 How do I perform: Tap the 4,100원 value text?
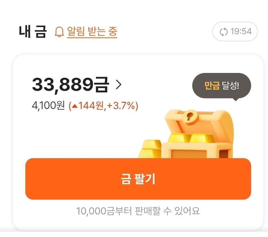tap(48, 106)
